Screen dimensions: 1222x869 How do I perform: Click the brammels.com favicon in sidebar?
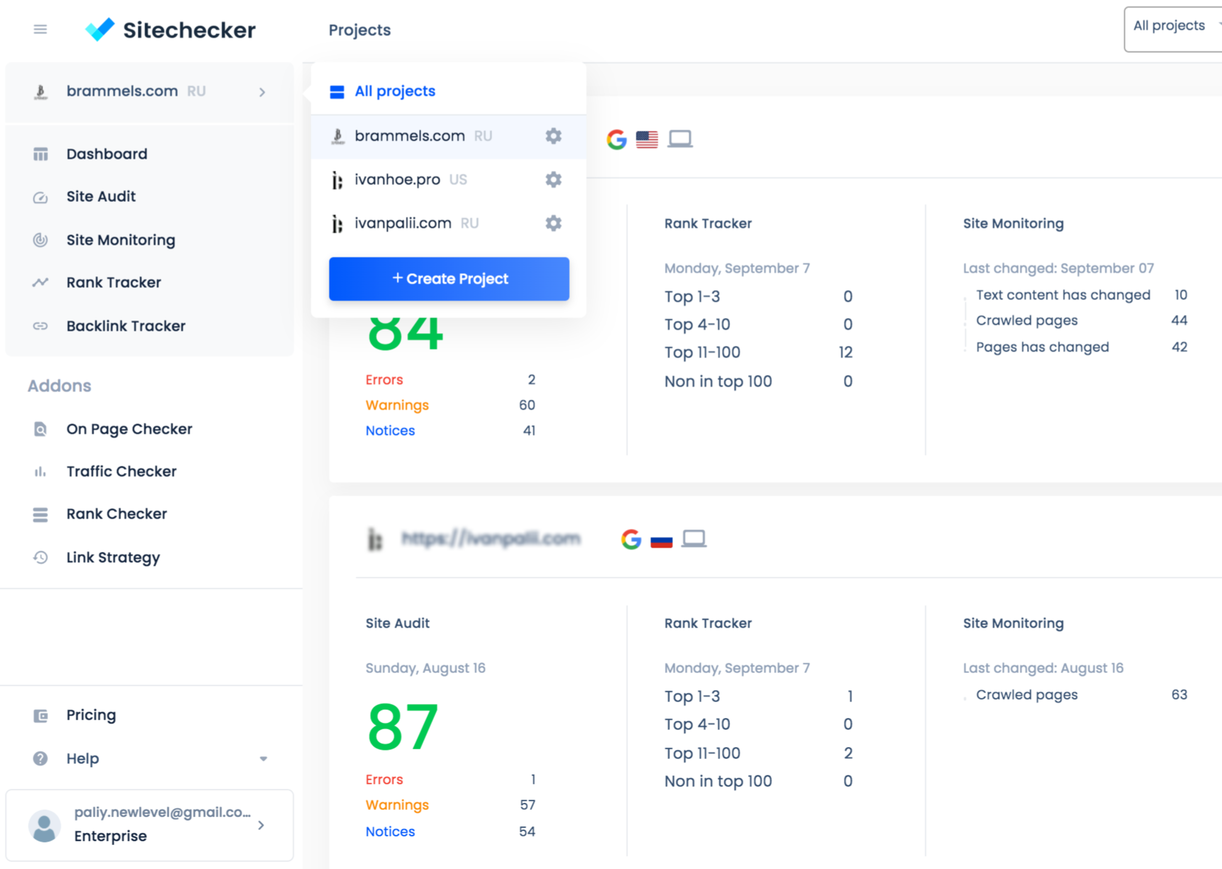click(x=41, y=92)
